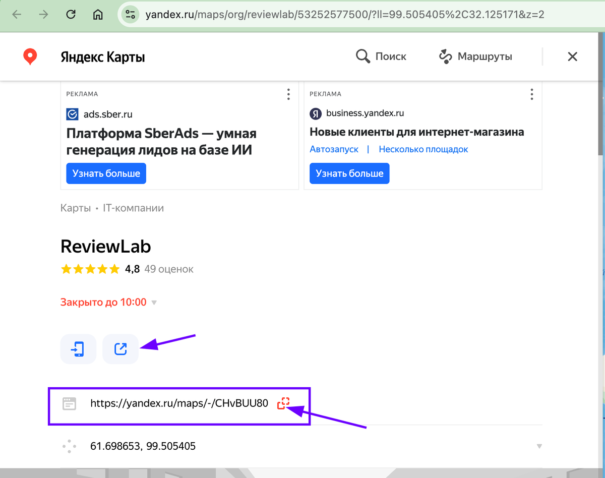
Task: Copy the short link with red icon
Action: (283, 403)
